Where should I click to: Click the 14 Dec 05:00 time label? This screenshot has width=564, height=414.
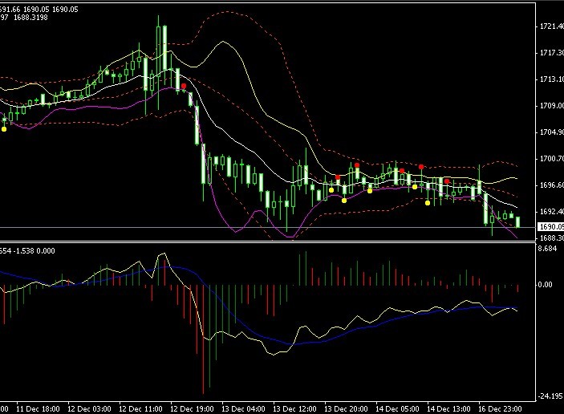397,409
